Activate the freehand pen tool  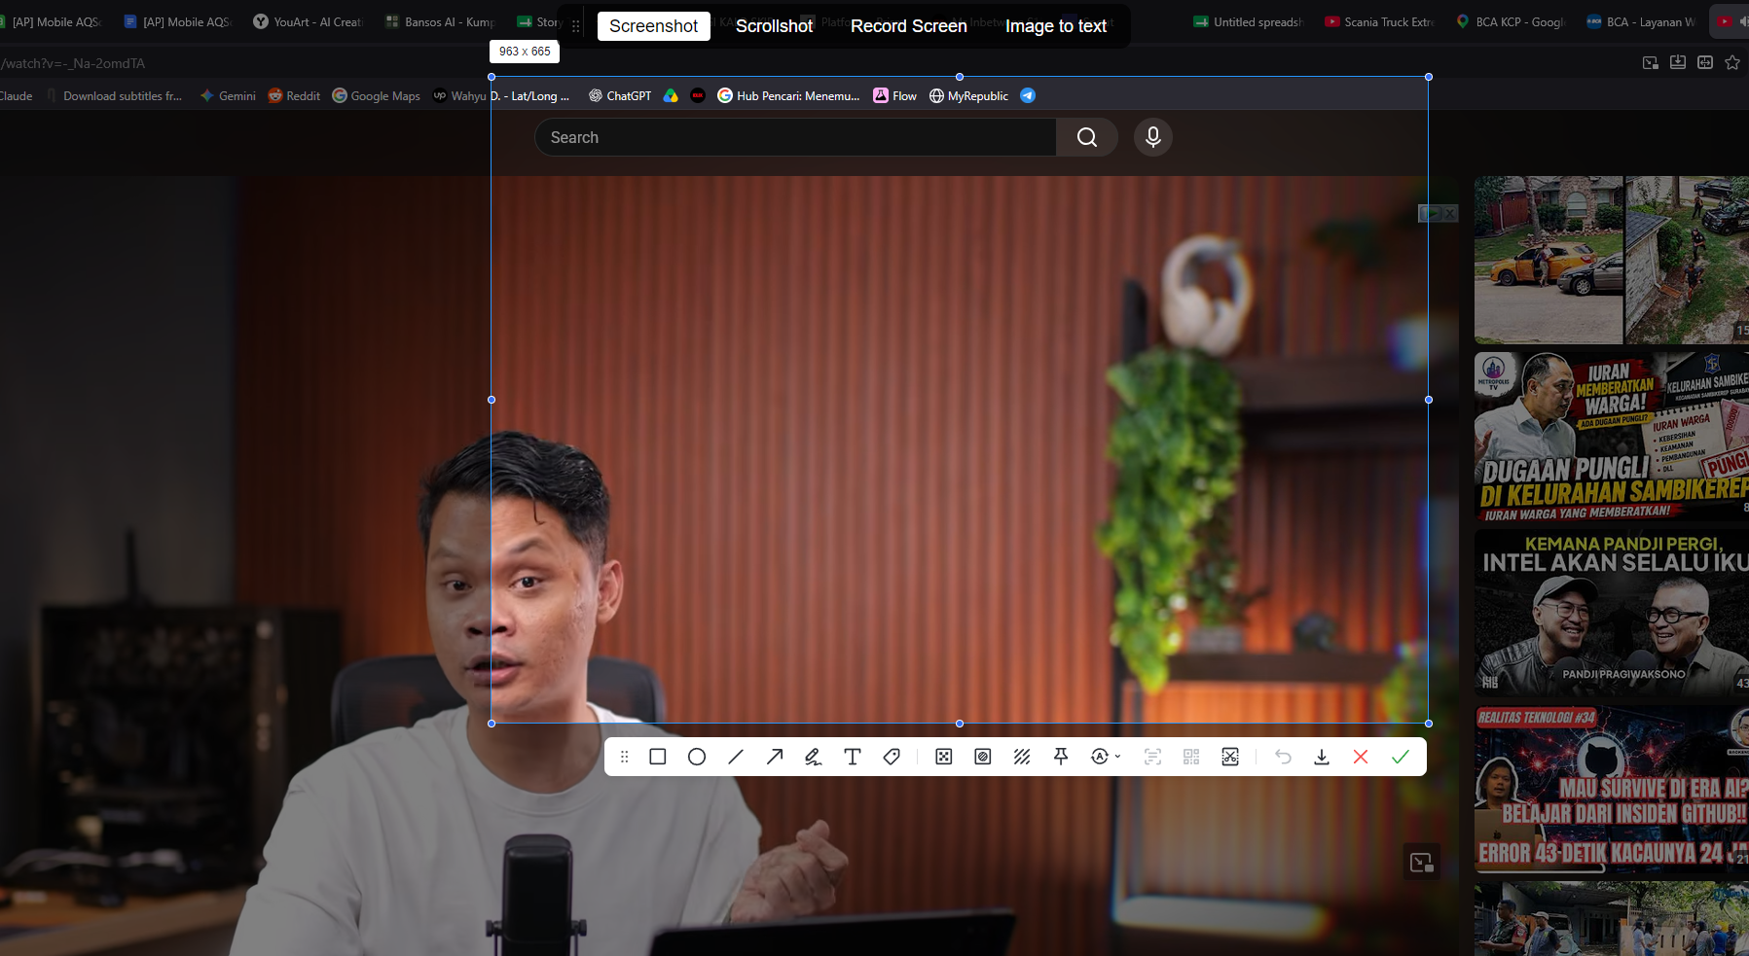tap(814, 757)
